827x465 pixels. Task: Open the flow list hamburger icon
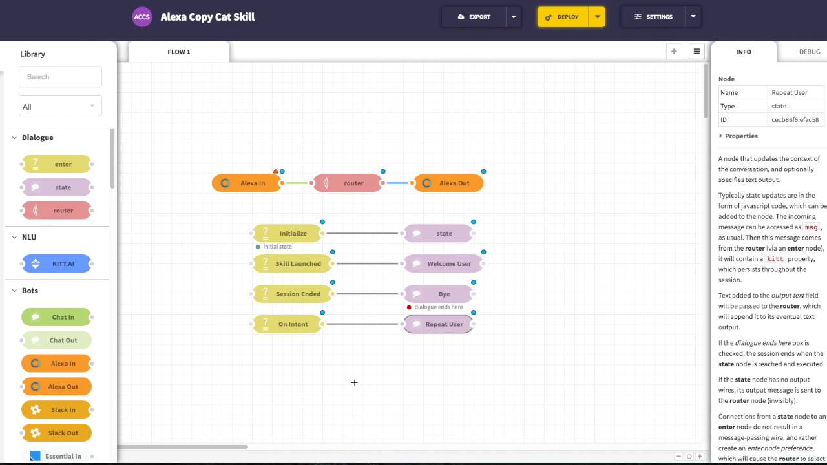coord(696,52)
